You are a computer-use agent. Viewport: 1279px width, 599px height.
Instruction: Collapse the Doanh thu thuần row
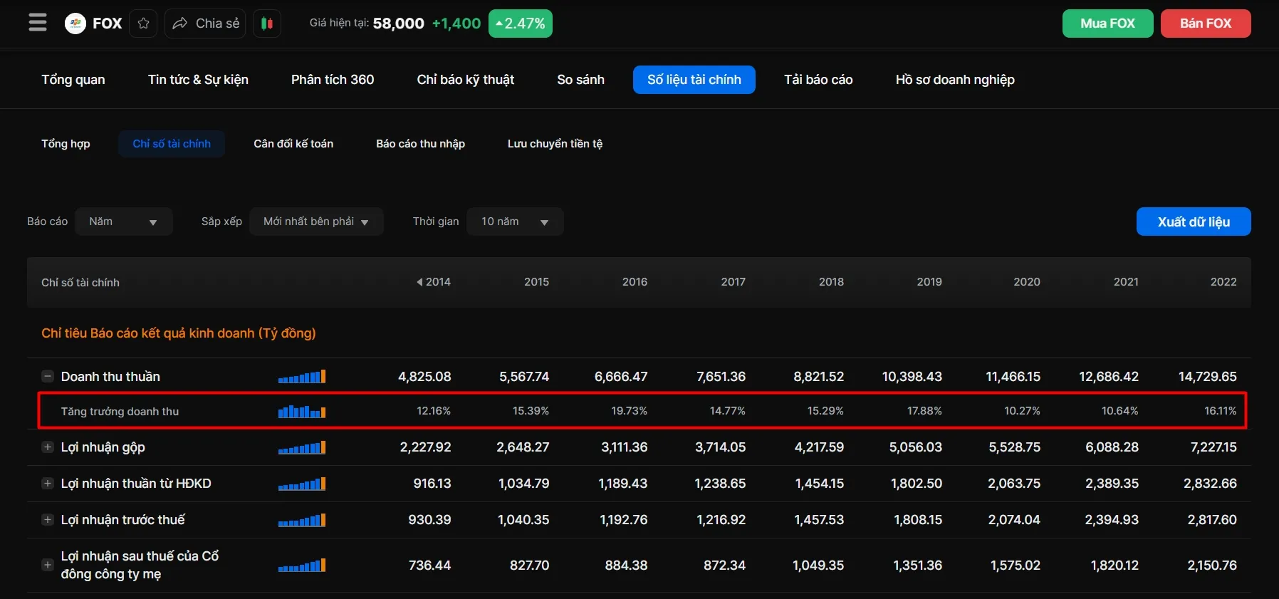[48, 376]
